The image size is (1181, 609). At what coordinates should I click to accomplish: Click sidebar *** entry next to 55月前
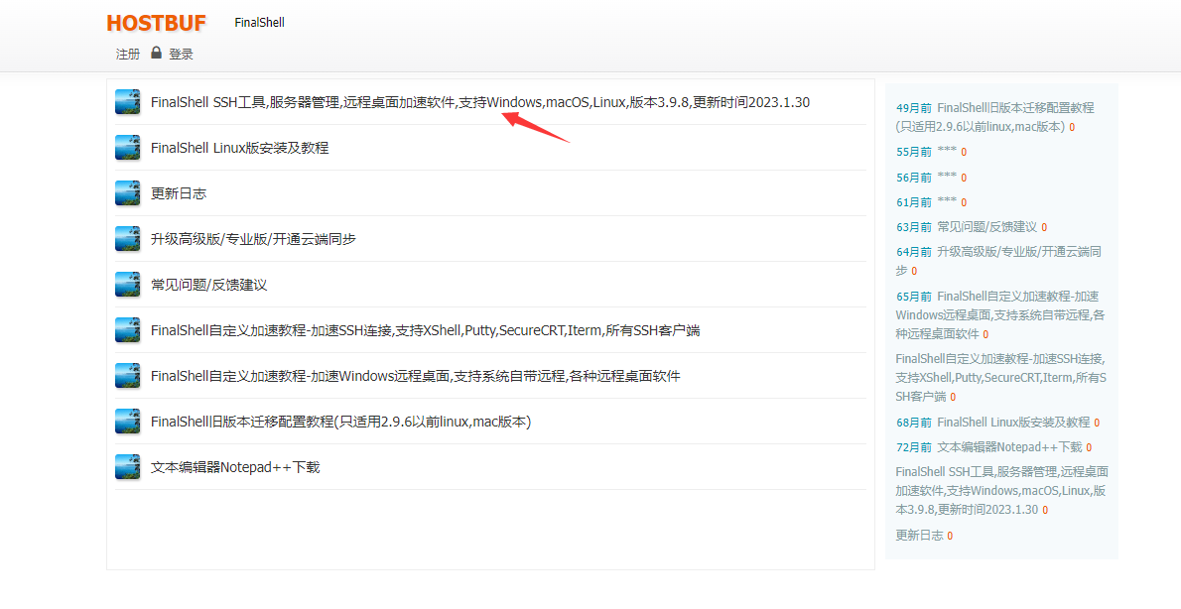coord(947,152)
